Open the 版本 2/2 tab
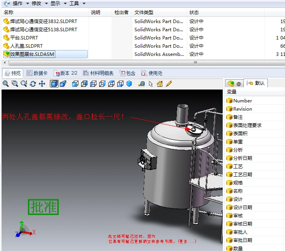This screenshot has width=285, height=251. [65, 73]
